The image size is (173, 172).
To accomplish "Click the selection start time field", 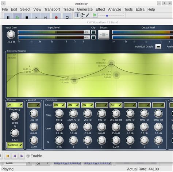I will 67,163.
